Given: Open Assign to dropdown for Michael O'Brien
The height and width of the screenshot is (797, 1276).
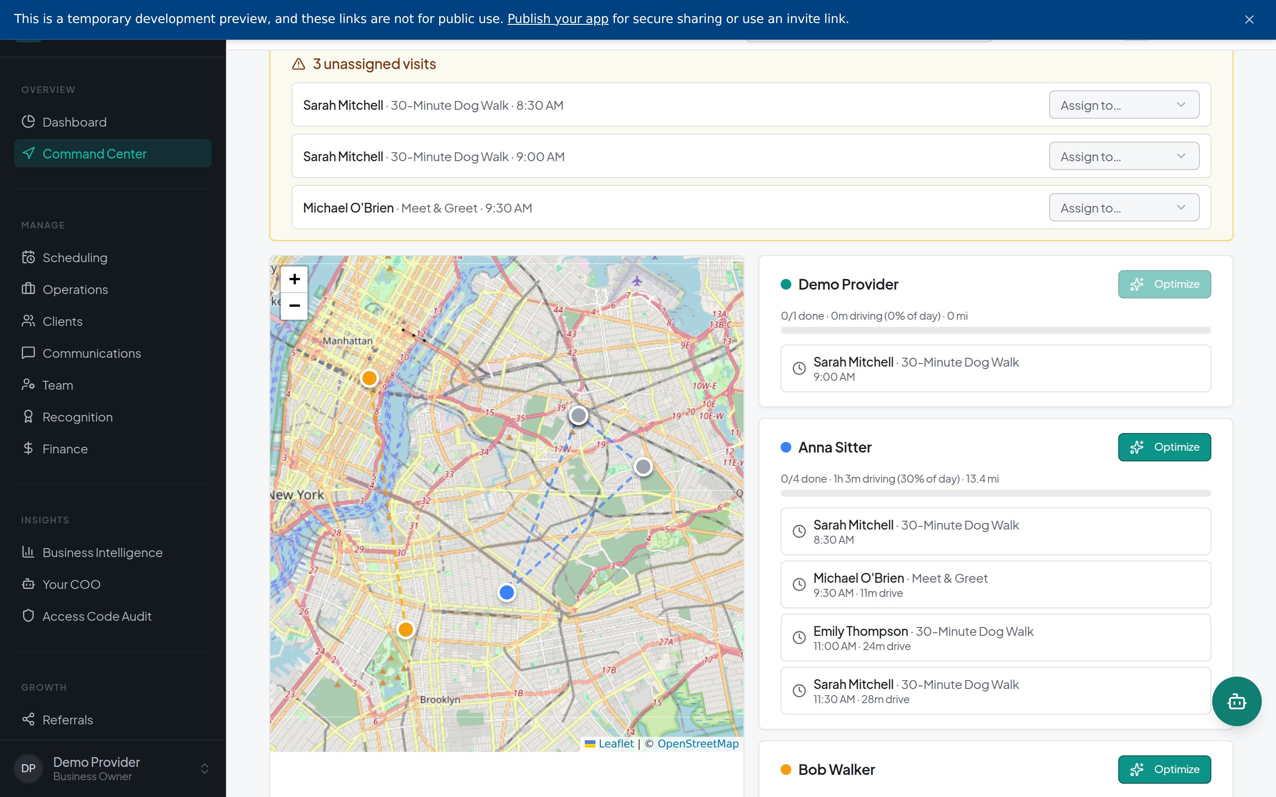Looking at the screenshot, I should 1124,208.
